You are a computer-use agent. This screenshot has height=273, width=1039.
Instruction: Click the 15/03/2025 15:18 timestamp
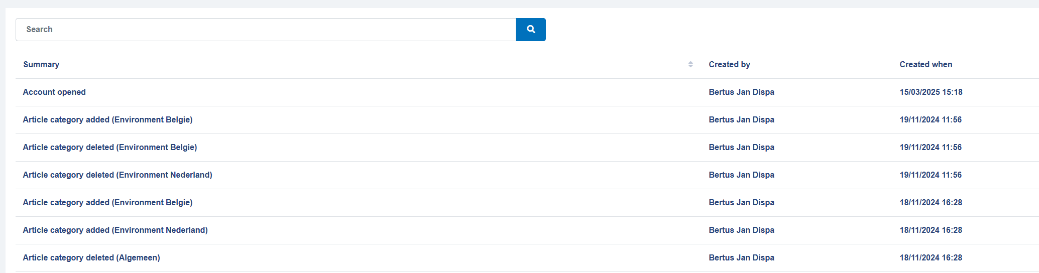tap(931, 92)
